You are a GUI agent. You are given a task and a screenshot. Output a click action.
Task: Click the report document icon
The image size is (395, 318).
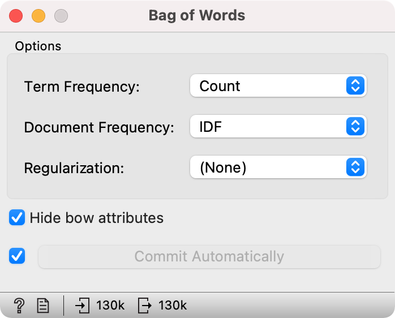(x=43, y=306)
